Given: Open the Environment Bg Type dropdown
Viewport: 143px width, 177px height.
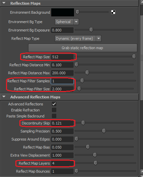Looking at the screenshot, I should click(x=67, y=22).
